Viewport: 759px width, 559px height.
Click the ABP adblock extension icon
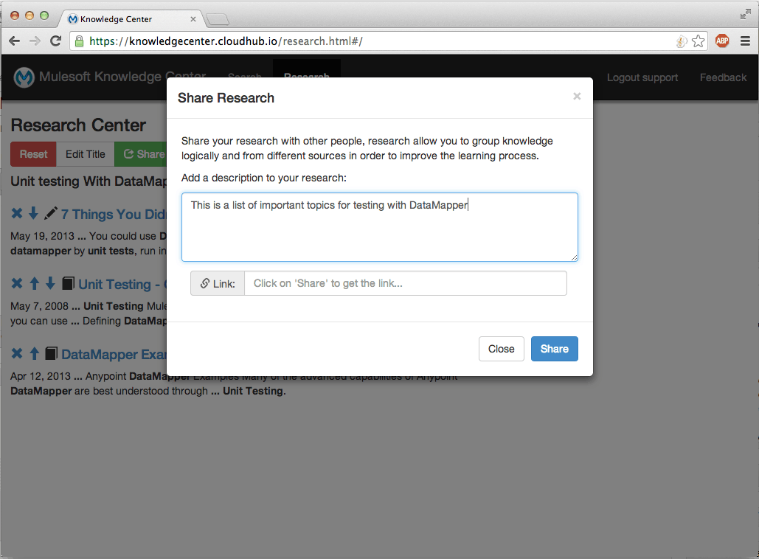(x=721, y=41)
